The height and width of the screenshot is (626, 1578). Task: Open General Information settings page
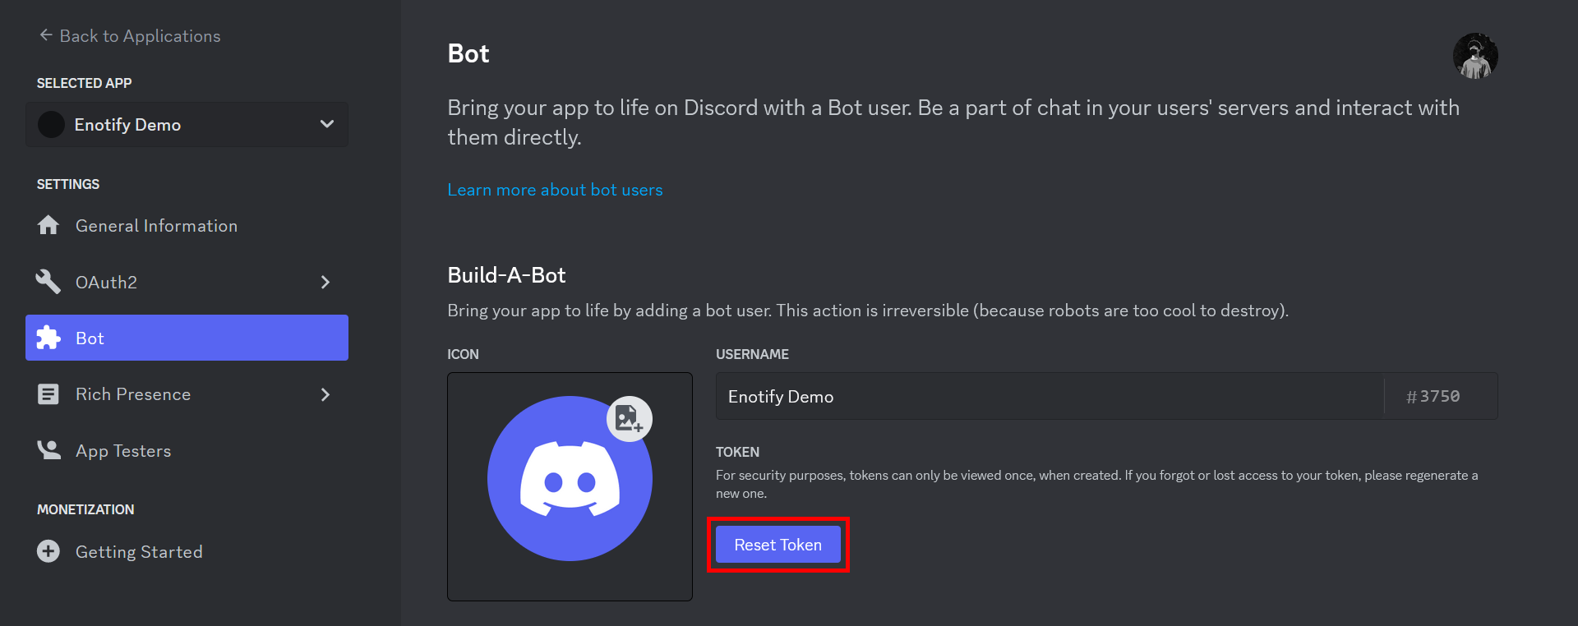156,226
